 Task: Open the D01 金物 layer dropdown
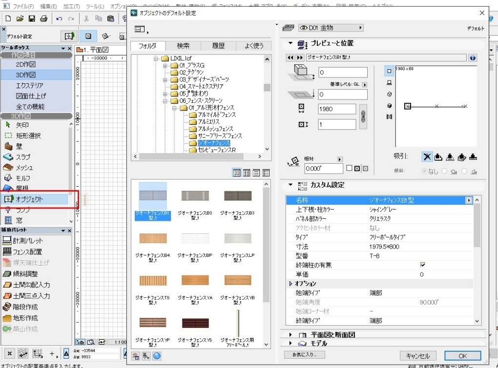point(331,28)
